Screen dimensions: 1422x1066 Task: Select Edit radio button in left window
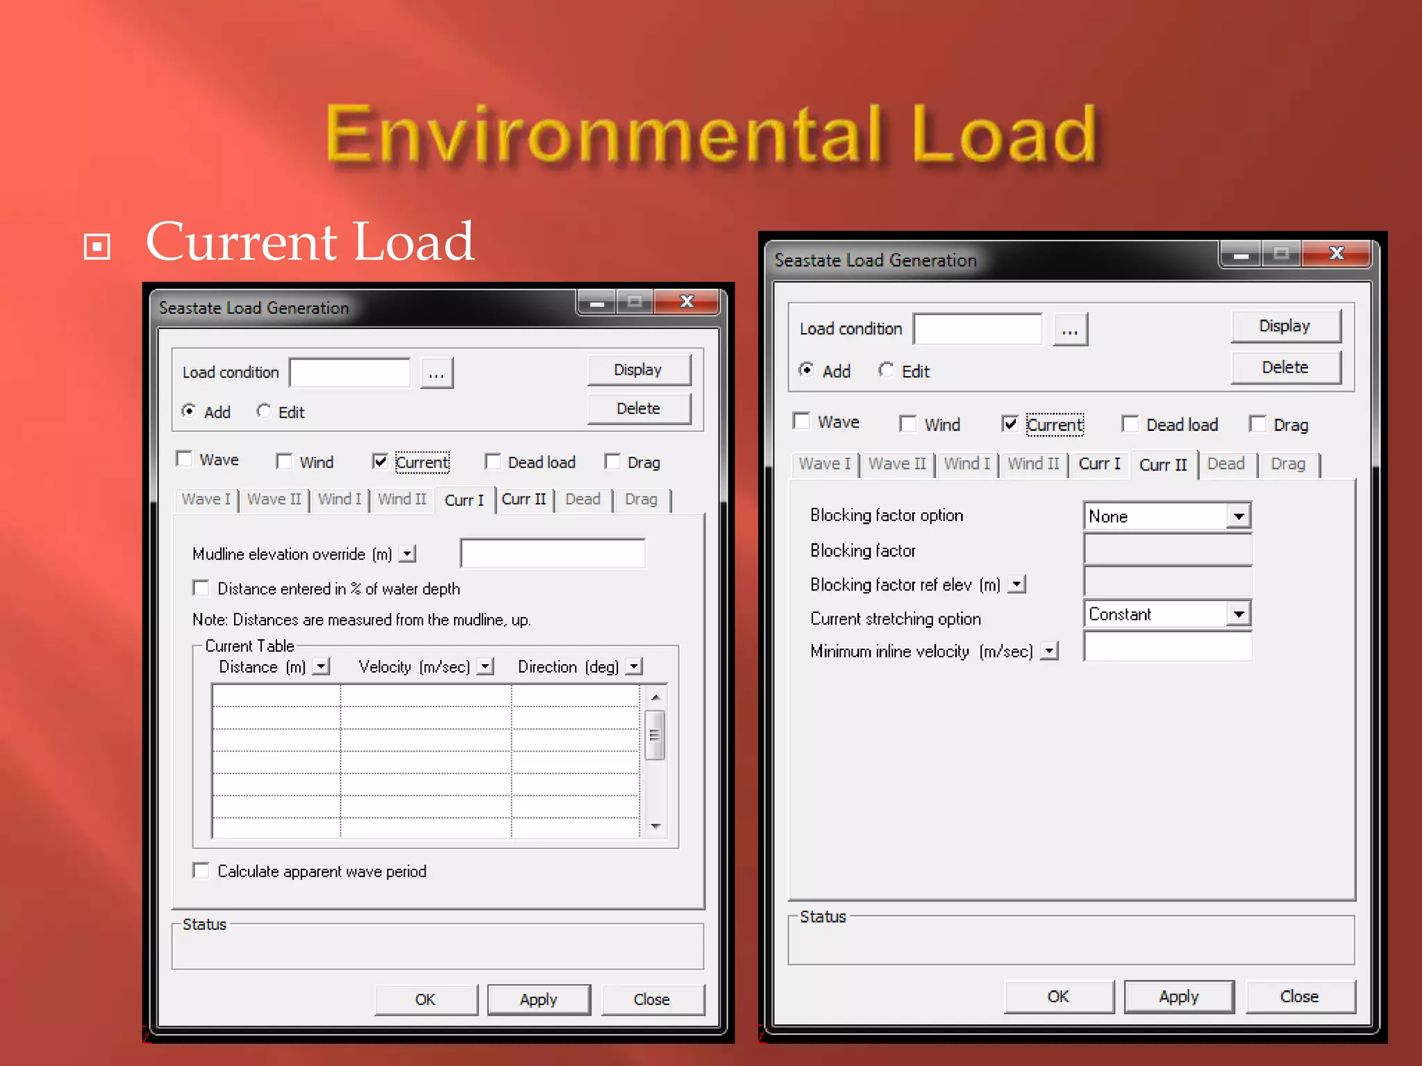tap(263, 411)
